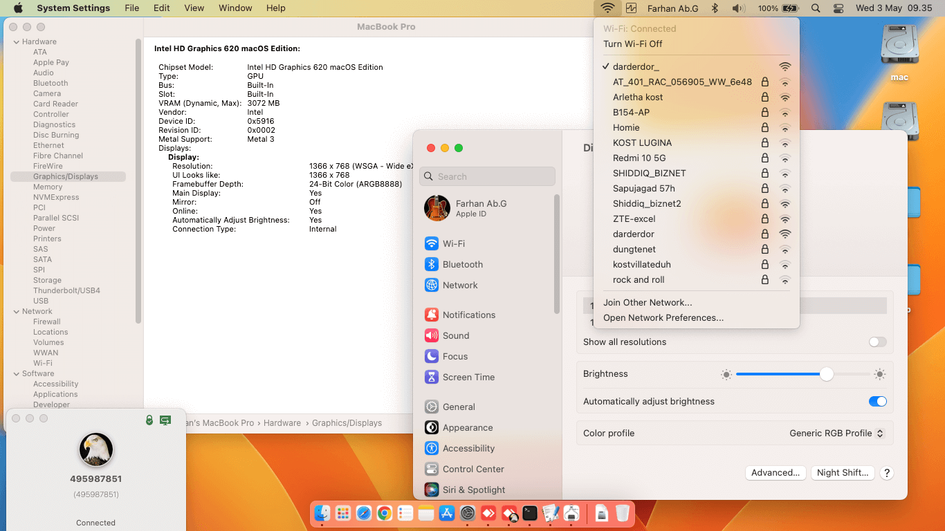This screenshot has height=531, width=945.
Task: Click the Brightness slider handle
Action: coord(827,374)
